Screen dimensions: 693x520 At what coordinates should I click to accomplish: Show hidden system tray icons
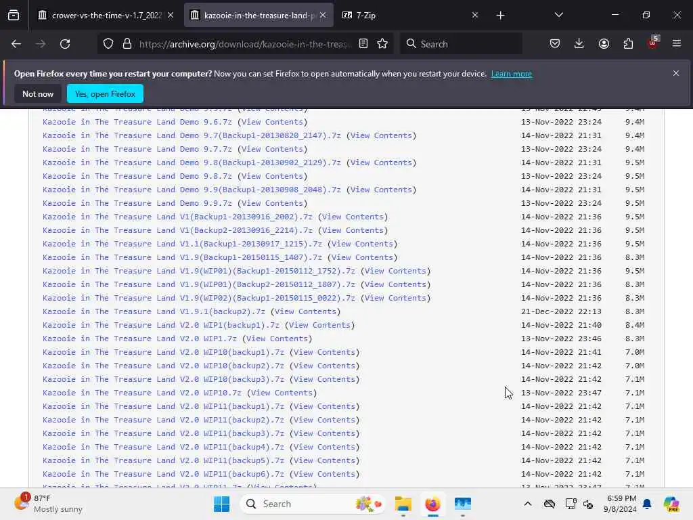coord(528,504)
